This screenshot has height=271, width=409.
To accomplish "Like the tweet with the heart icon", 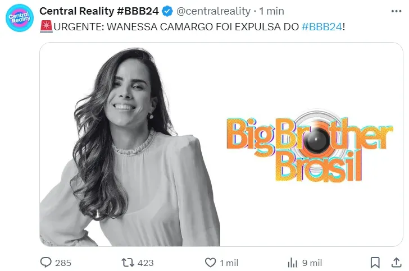I will point(210,263).
